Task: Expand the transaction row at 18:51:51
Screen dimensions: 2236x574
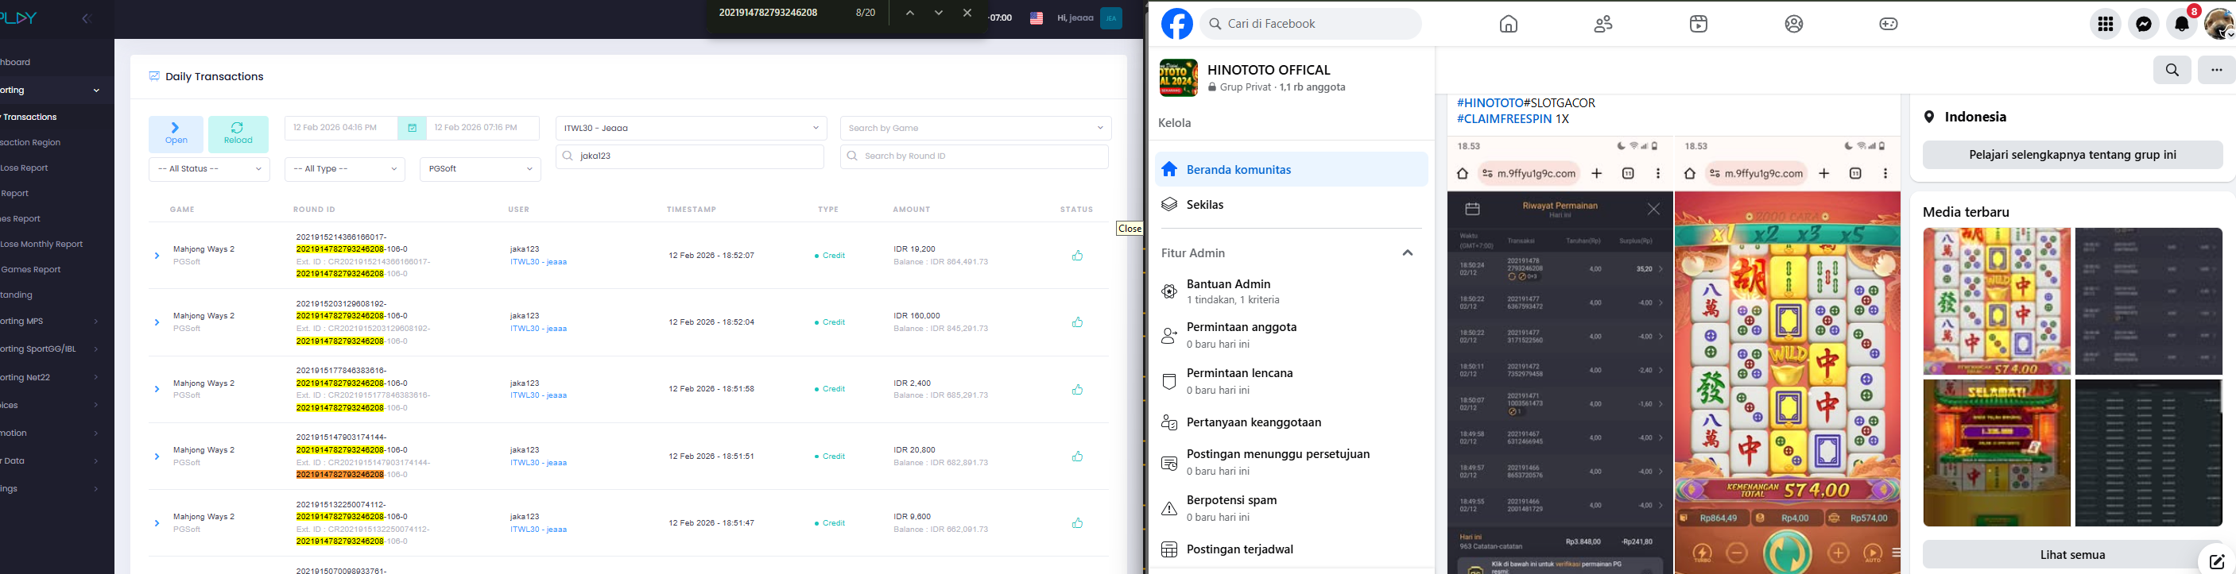Action: click(157, 456)
